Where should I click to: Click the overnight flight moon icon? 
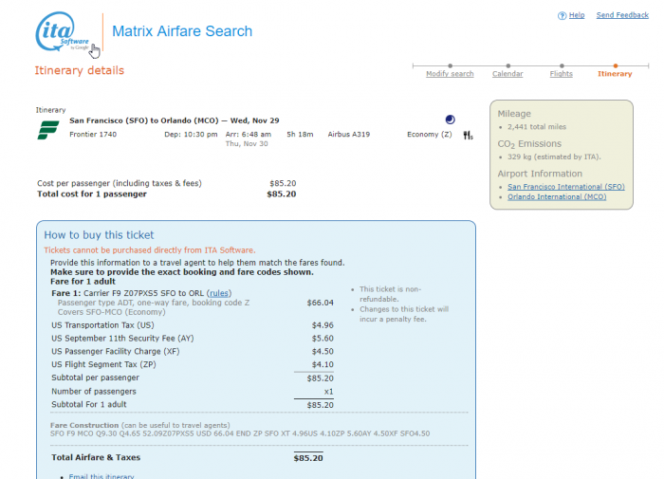[x=451, y=120]
